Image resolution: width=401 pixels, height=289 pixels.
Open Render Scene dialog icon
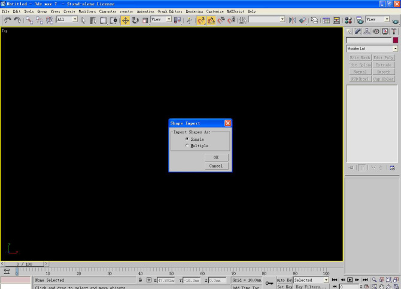tap(360, 20)
